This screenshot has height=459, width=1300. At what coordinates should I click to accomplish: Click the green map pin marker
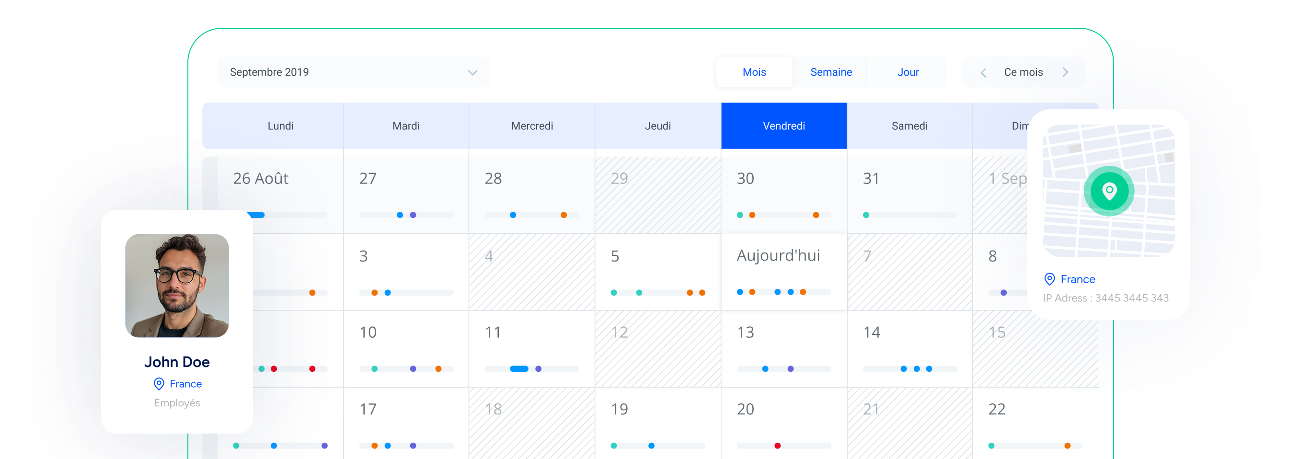pyautogui.click(x=1109, y=191)
